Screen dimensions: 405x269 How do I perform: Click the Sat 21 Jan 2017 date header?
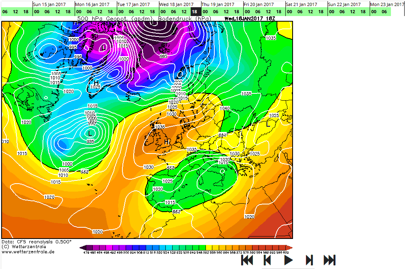pos(302,4)
